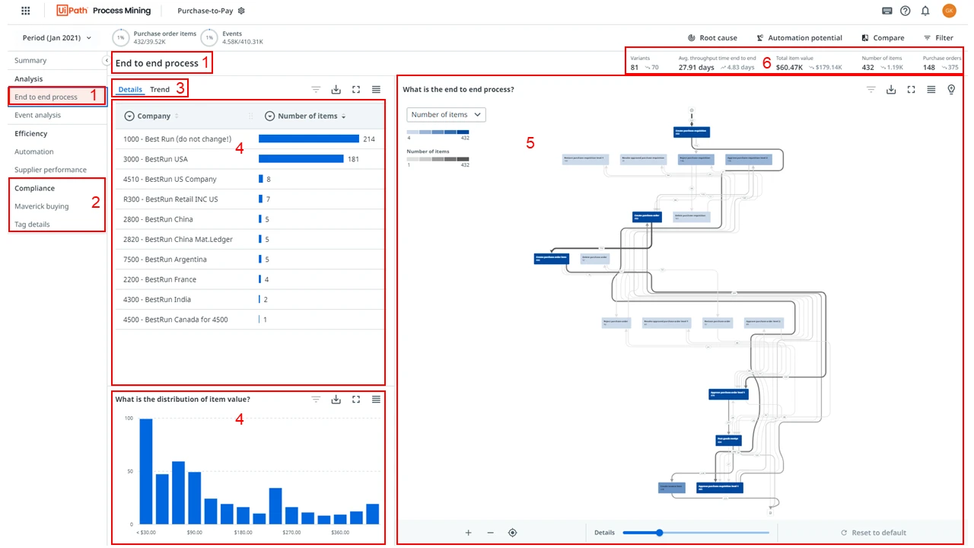Open the apps grid launcher

(26, 11)
